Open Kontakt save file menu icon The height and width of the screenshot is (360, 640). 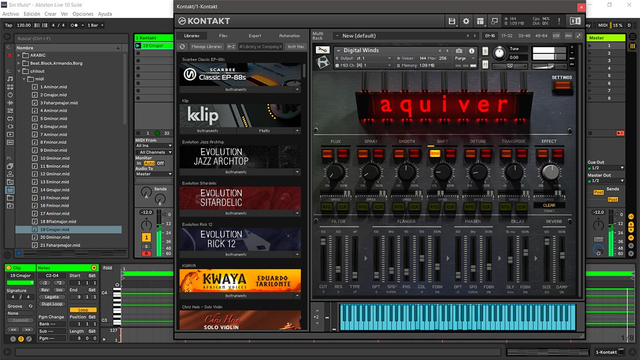pos(452,21)
